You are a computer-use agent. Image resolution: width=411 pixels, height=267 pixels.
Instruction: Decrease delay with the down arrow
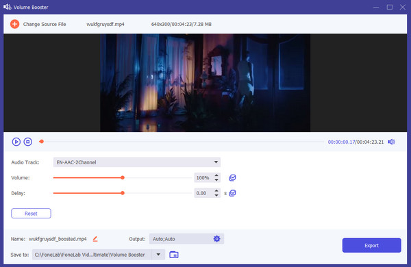coord(216,196)
